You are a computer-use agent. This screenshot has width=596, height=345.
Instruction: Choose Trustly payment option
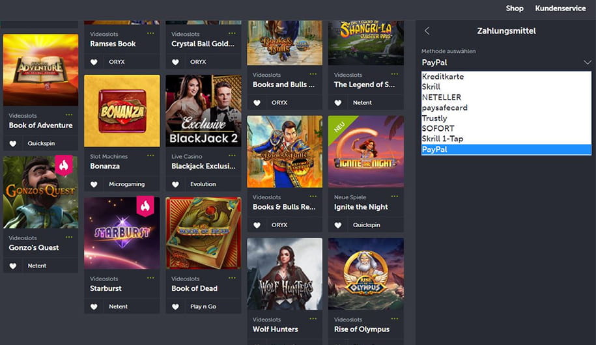[x=506, y=118]
